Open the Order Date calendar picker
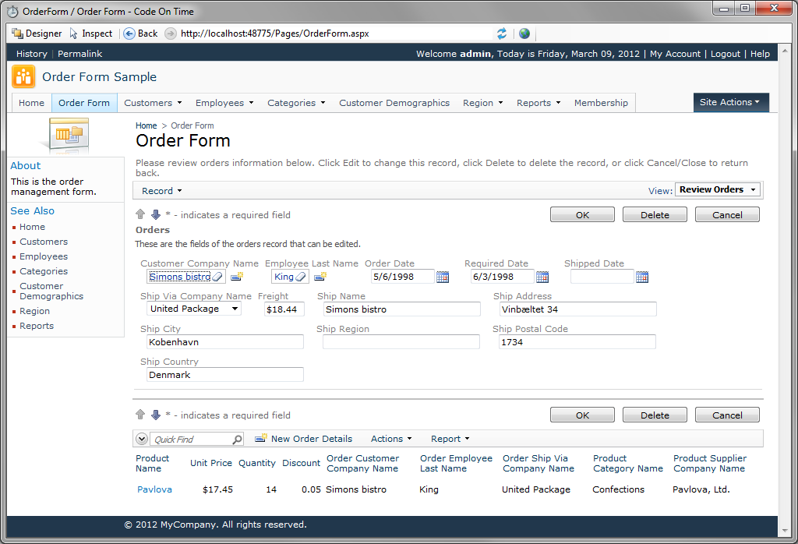This screenshot has width=798, height=544. [443, 277]
